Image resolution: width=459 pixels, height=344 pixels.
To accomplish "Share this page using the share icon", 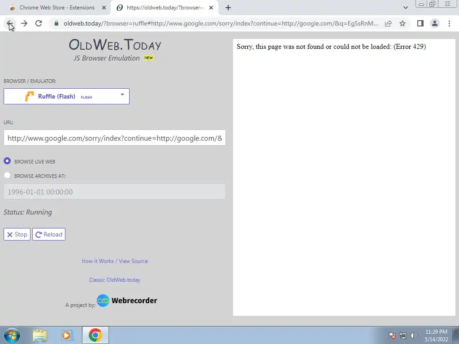I will pyautogui.click(x=388, y=23).
